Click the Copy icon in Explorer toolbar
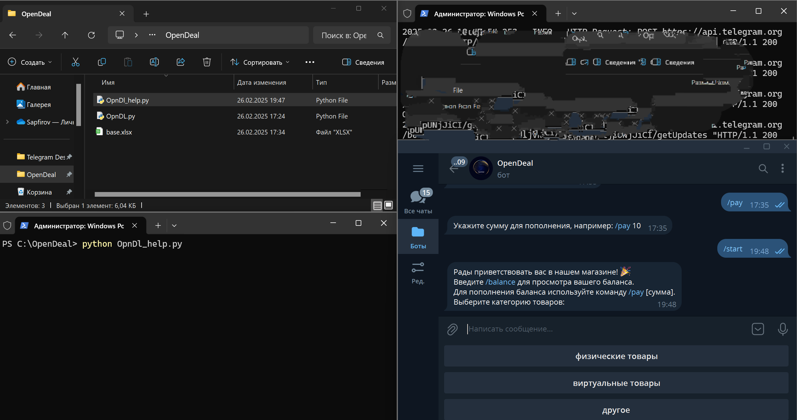 [102, 62]
